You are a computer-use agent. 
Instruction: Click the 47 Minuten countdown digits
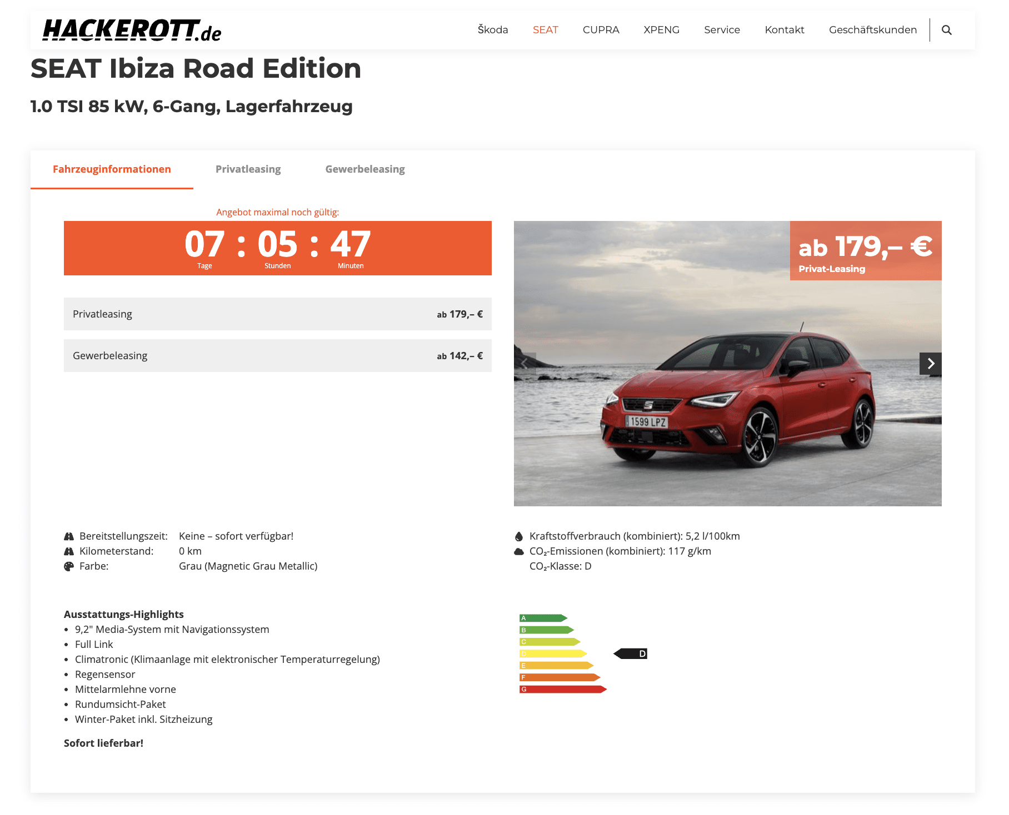351,245
